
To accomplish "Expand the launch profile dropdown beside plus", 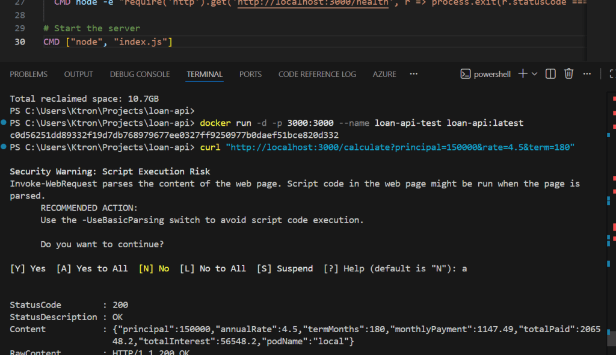I will tap(535, 74).
